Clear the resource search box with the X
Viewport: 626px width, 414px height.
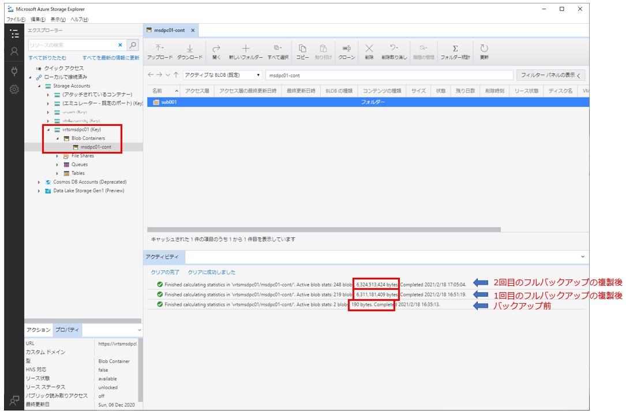point(120,45)
